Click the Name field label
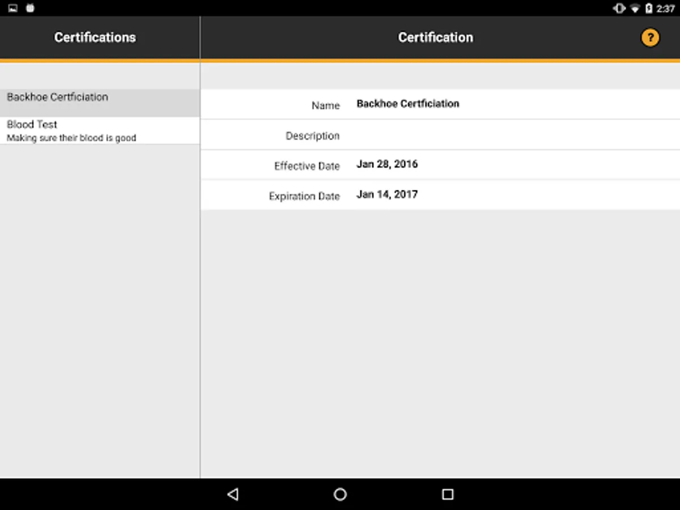This screenshot has width=680, height=510. (x=326, y=105)
